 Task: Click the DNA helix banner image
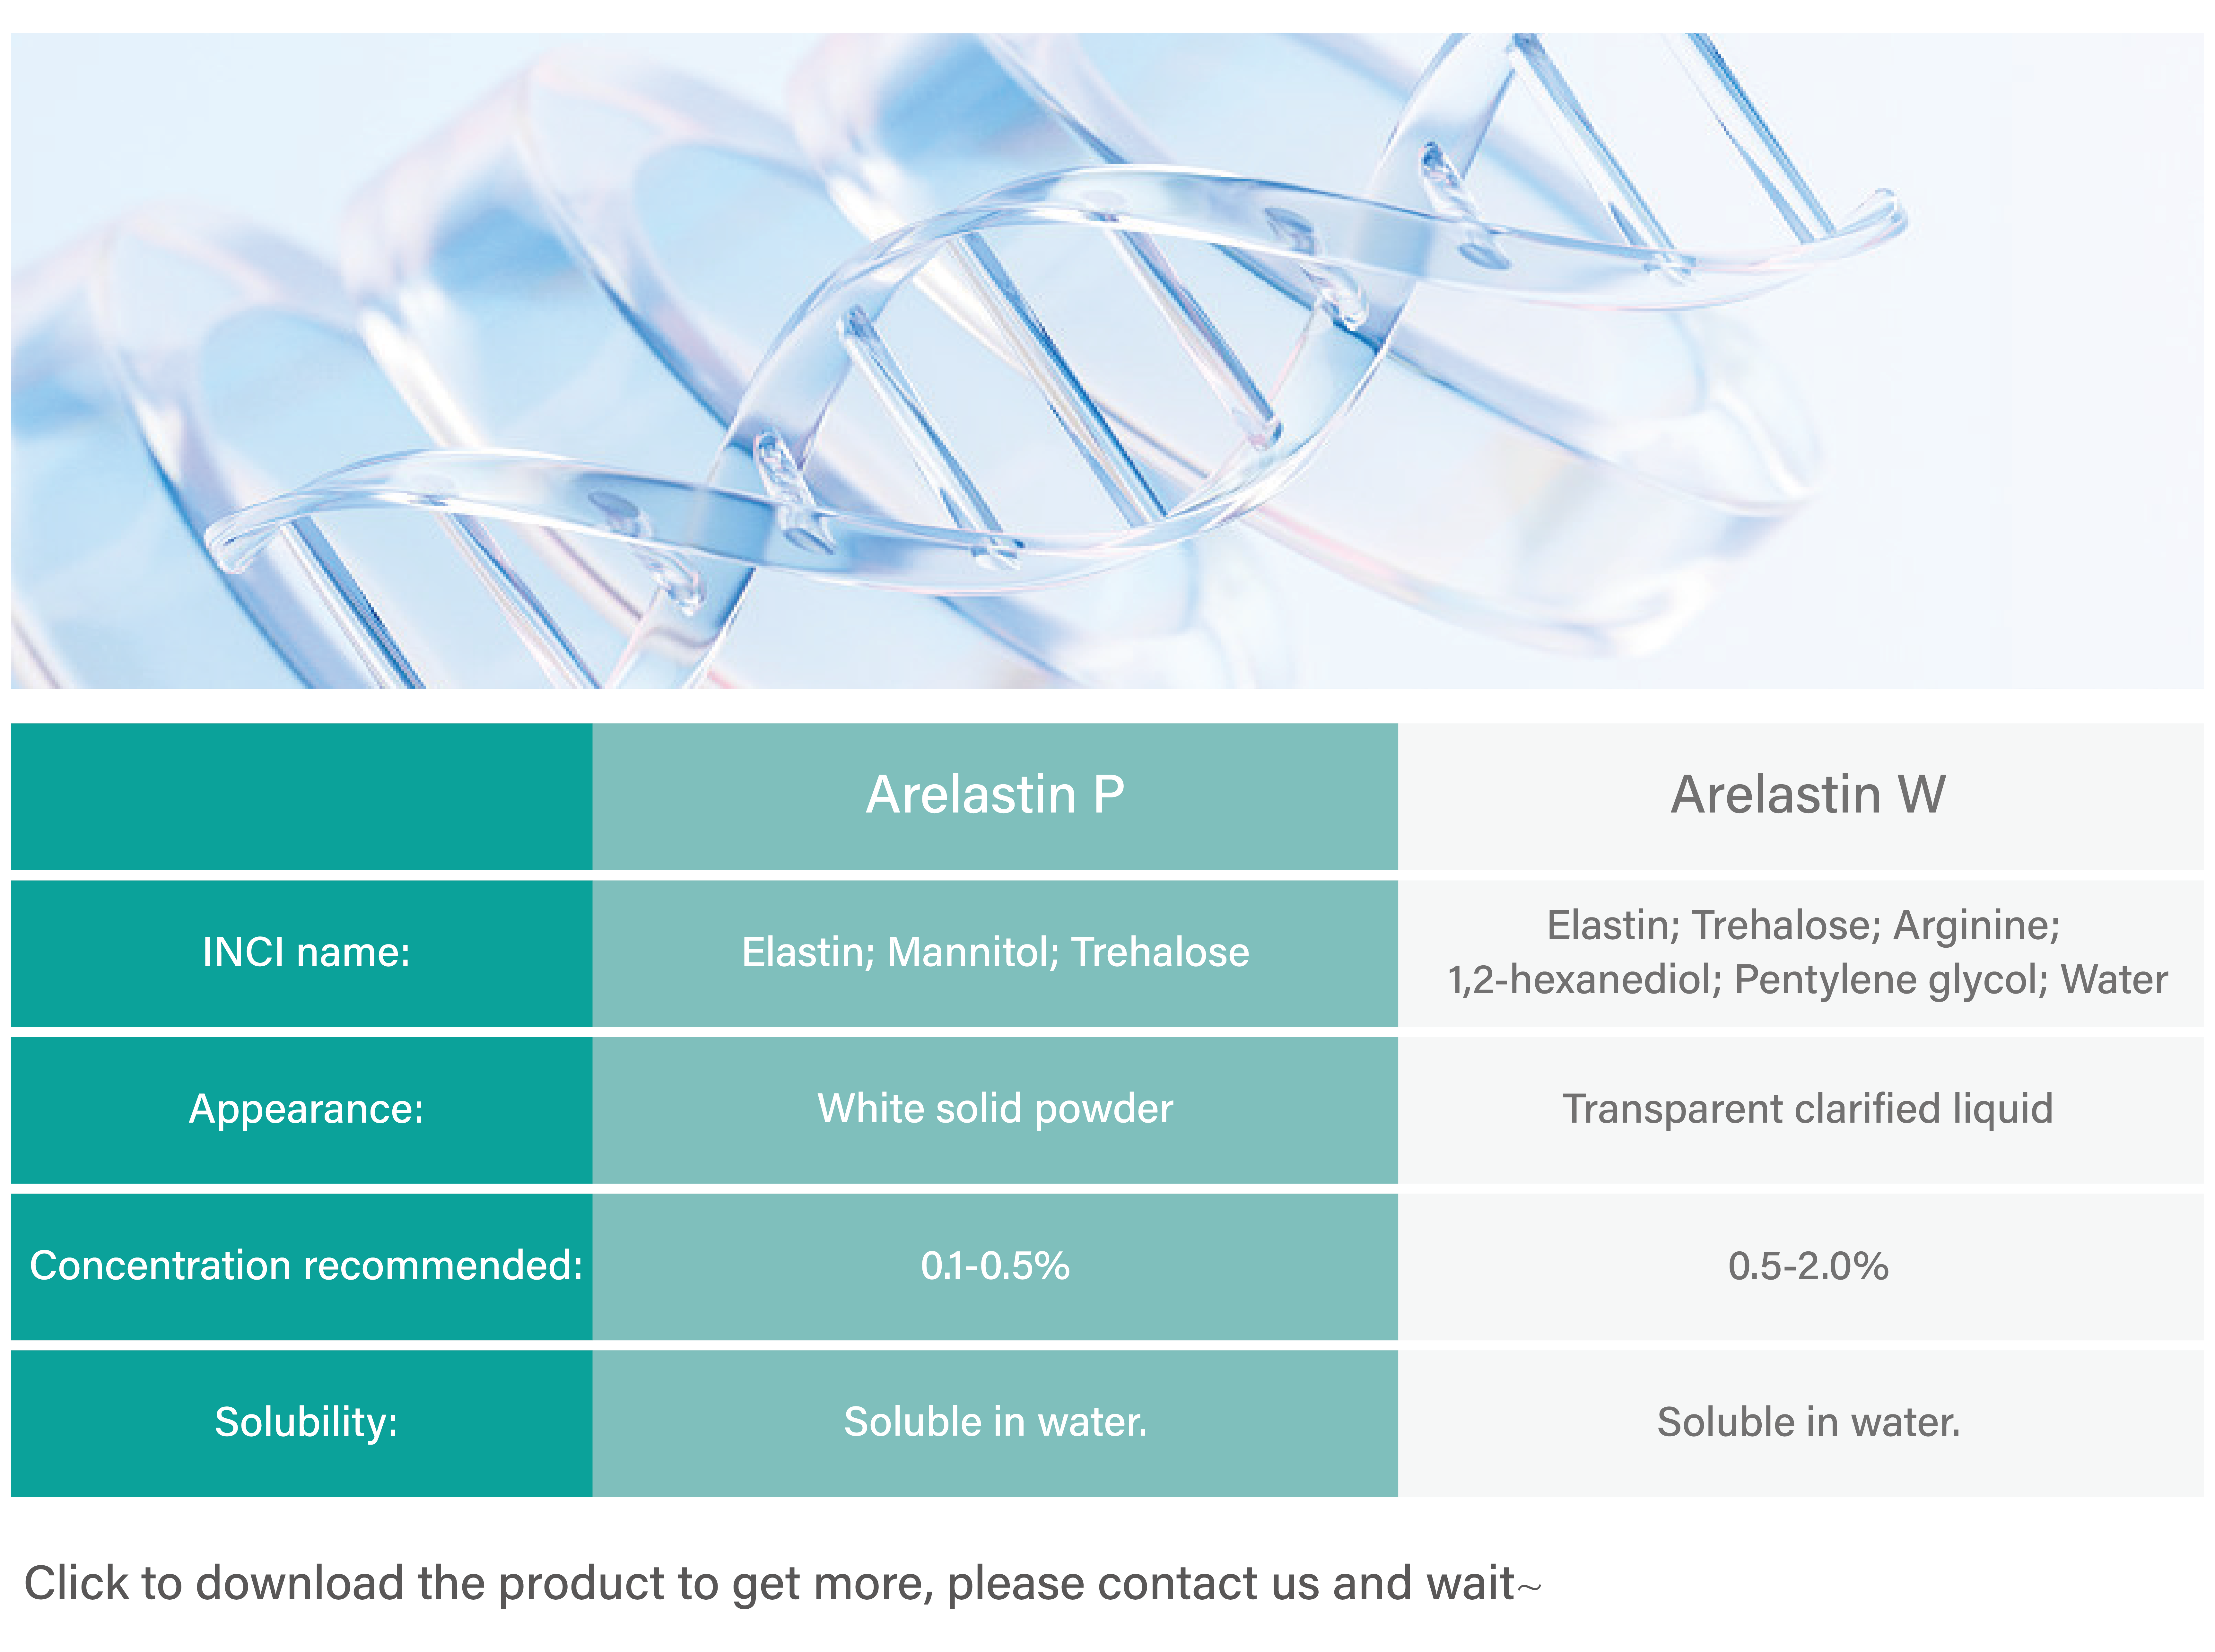[1107, 360]
